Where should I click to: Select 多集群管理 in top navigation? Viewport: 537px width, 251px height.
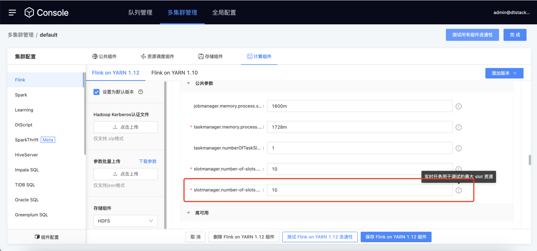(x=182, y=12)
